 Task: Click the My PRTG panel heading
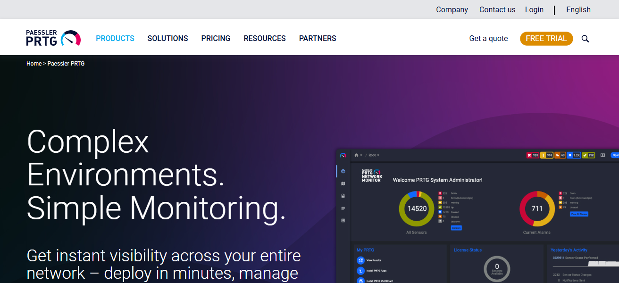[x=365, y=250]
